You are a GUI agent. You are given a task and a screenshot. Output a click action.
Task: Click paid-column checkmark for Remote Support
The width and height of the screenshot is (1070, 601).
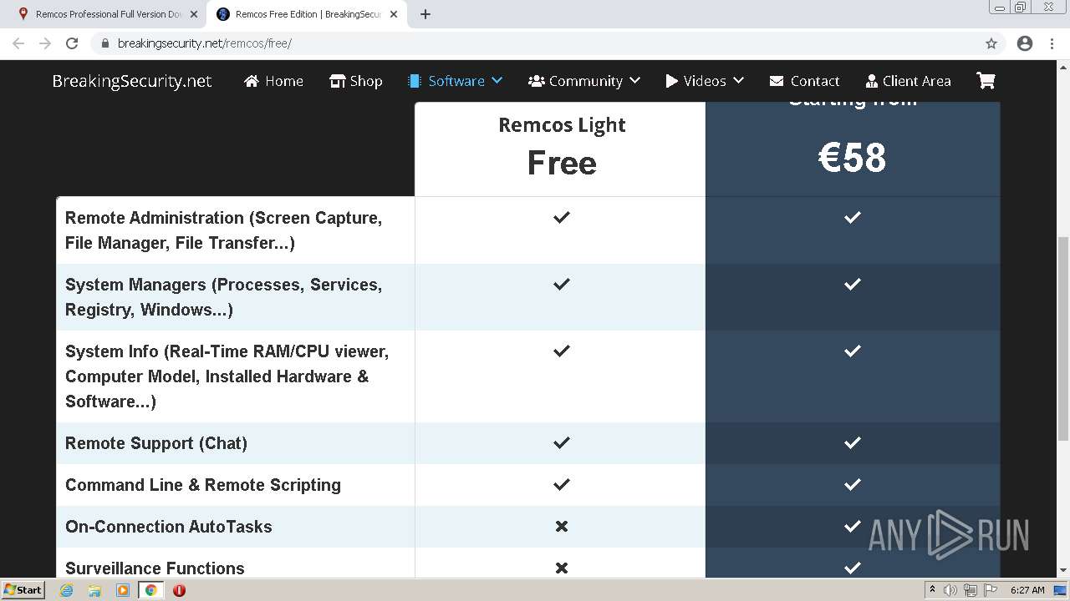852,442
